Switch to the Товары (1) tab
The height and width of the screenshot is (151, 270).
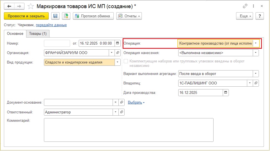click(x=38, y=33)
